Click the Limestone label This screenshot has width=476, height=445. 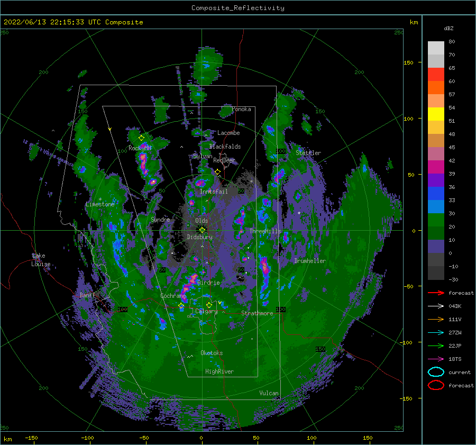coord(100,204)
